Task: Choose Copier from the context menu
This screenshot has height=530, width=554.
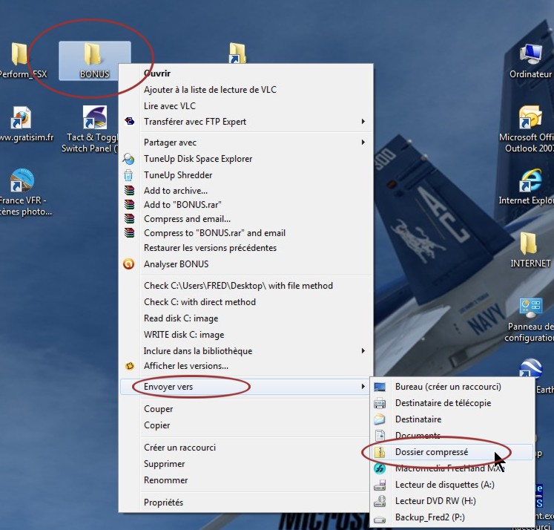Action: (x=157, y=425)
